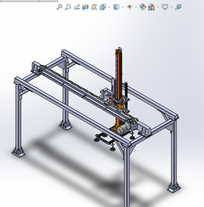Viewport: 204px width, 207px height.
Task: Open Dynamic Annotation Views binoculars icon
Action: pos(94,7)
